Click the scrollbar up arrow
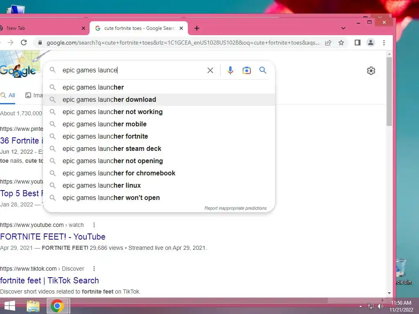 point(390,54)
